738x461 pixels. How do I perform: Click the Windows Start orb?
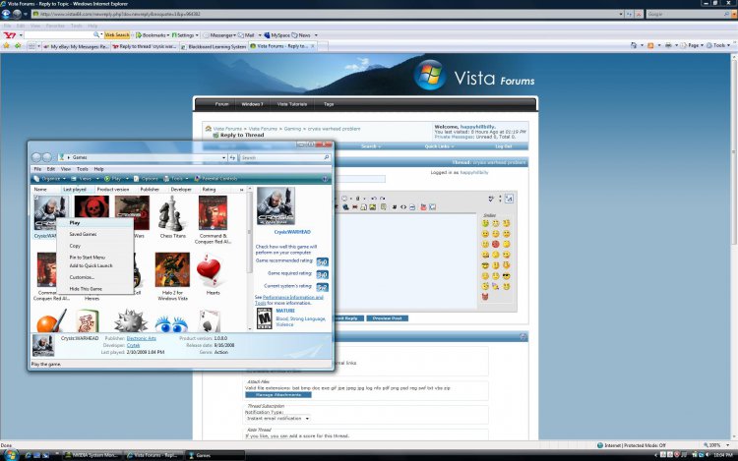pos(11,455)
